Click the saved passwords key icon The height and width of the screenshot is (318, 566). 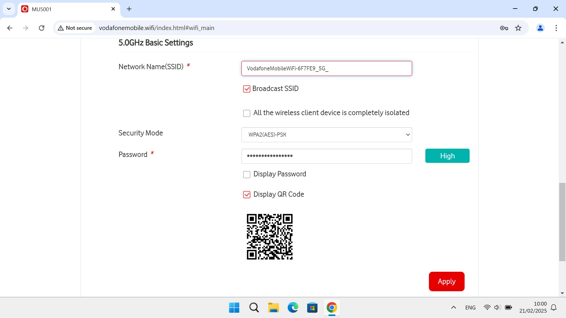[504, 28]
